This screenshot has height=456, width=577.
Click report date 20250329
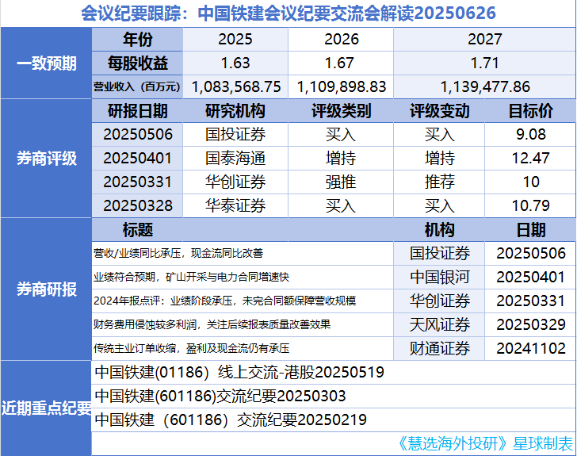530,324
